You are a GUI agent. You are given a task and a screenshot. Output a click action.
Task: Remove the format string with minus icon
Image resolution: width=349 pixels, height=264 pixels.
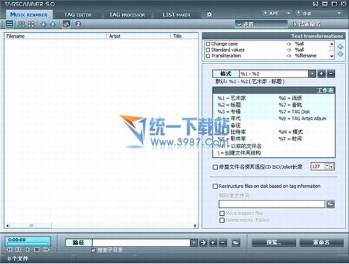pyautogui.click(x=331, y=74)
